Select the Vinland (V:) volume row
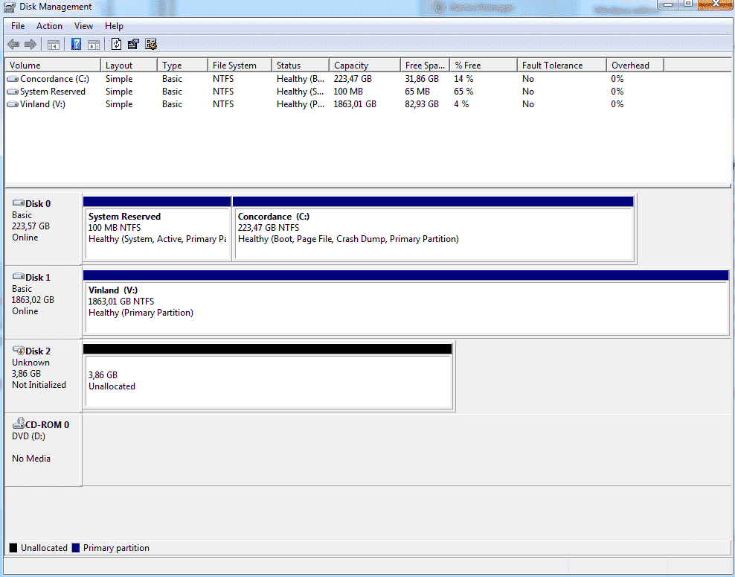The width and height of the screenshot is (735, 577). [368, 104]
